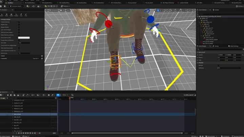
Task: Click the Softness value slider in Attributes
Action: point(229,68)
